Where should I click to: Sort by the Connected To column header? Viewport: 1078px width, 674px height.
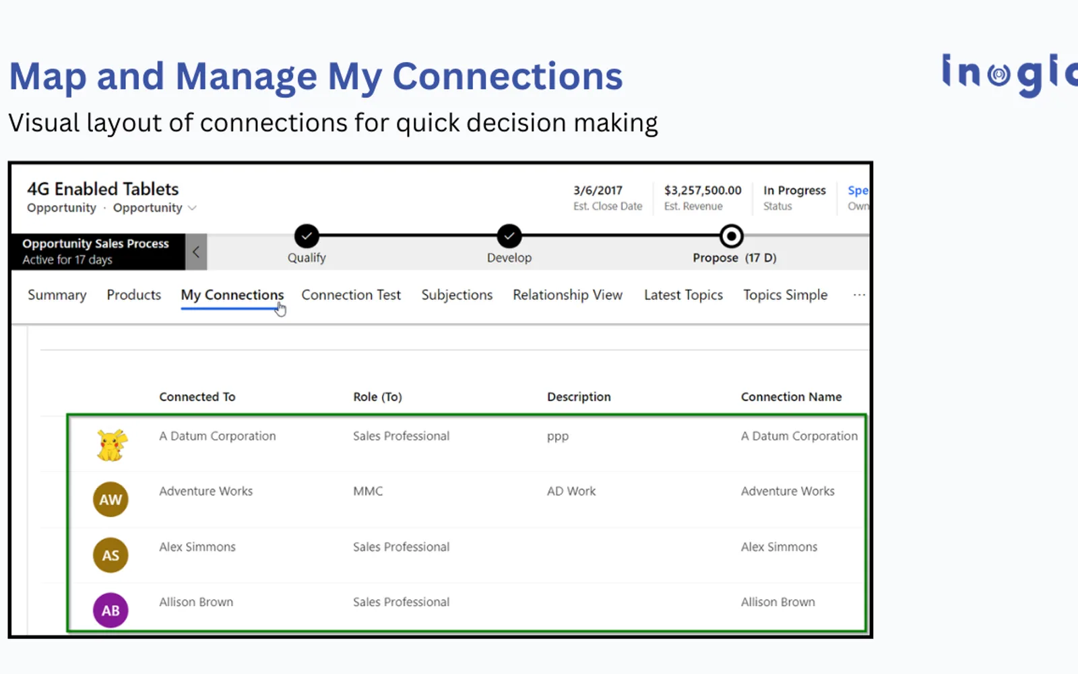click(197, 397)
